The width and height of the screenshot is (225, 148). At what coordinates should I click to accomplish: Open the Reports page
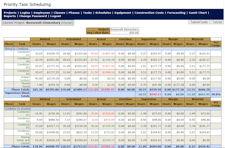pyautogui.click(x=10, y=16)
